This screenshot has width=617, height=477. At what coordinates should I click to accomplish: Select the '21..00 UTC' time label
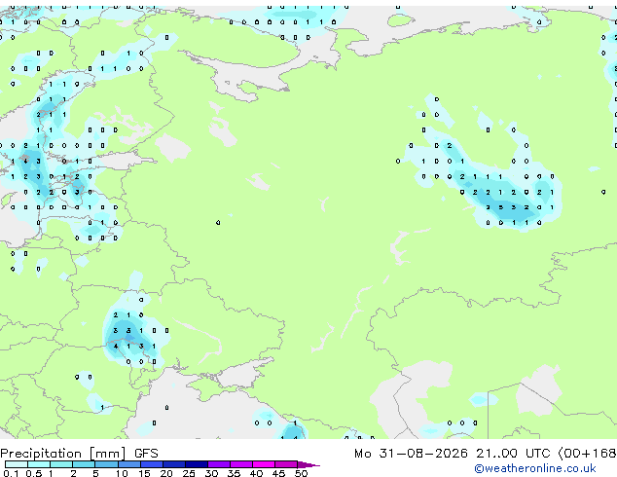[512, 454]
